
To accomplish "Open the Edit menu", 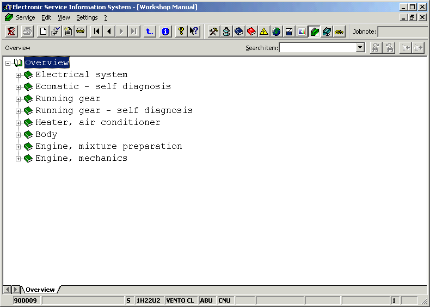I will click(x=46, y=17).
